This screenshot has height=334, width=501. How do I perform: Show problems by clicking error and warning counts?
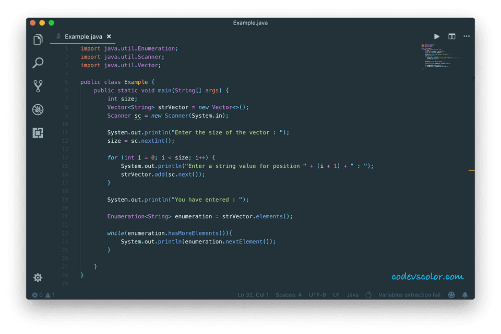pyautogui.click(x=43, y=294)
